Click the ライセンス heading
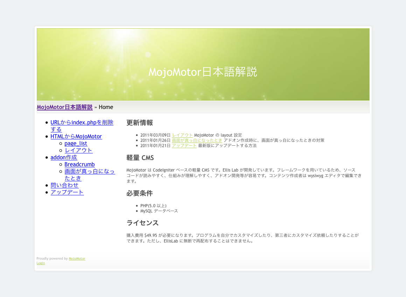Screen dimensions: 406x297 point(142,223)
